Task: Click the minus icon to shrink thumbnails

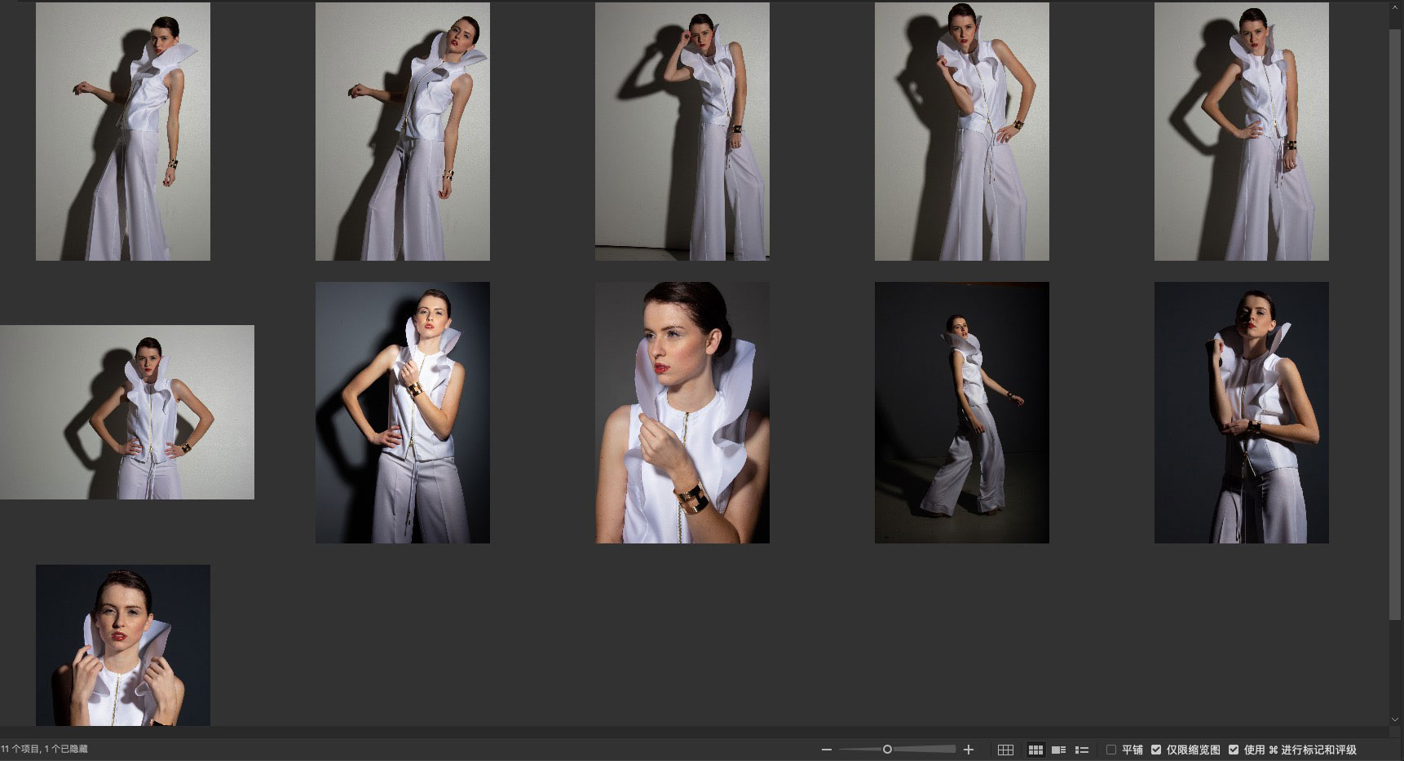Action: click(826, 750)
